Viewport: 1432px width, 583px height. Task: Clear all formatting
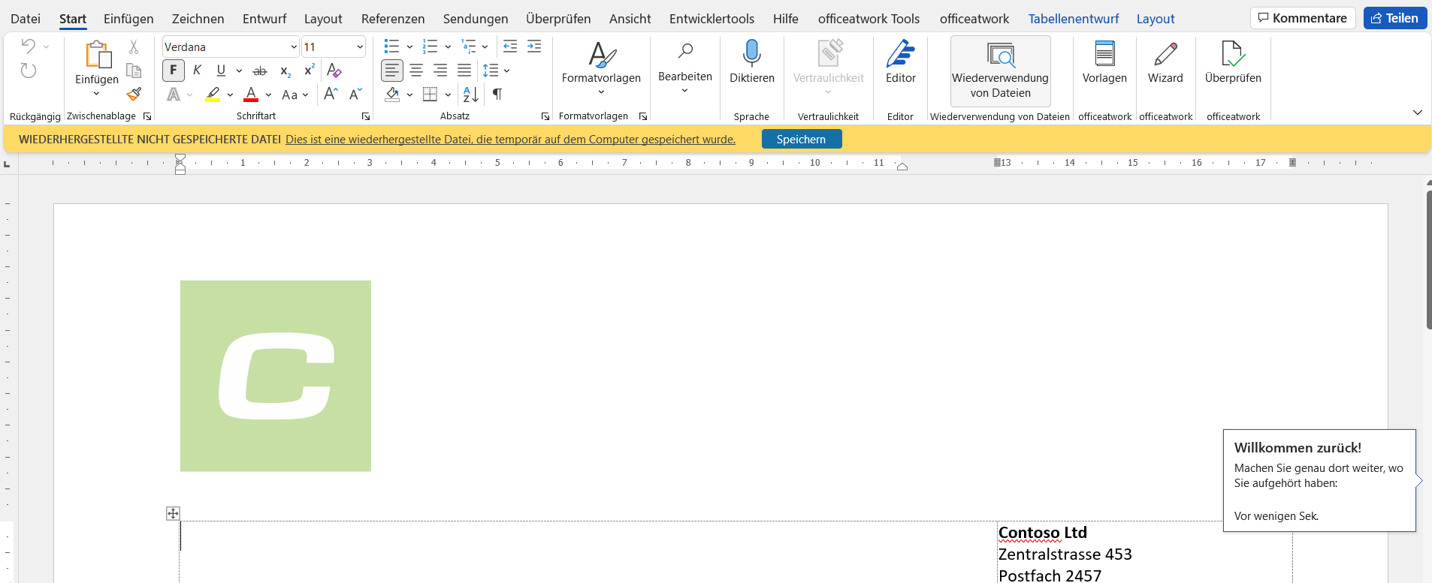[334, 71]
